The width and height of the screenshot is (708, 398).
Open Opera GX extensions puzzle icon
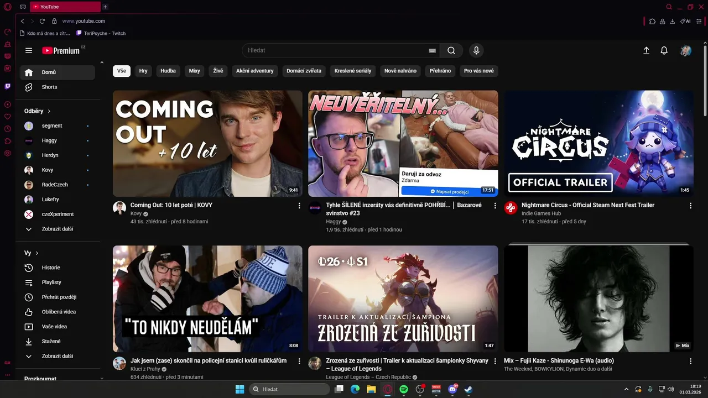pos(653,21)
